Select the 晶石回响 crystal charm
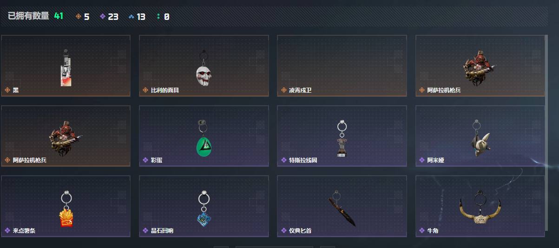The width and height of the screenshot is (559, 248). pyautogui.click(x=204, y=206)
